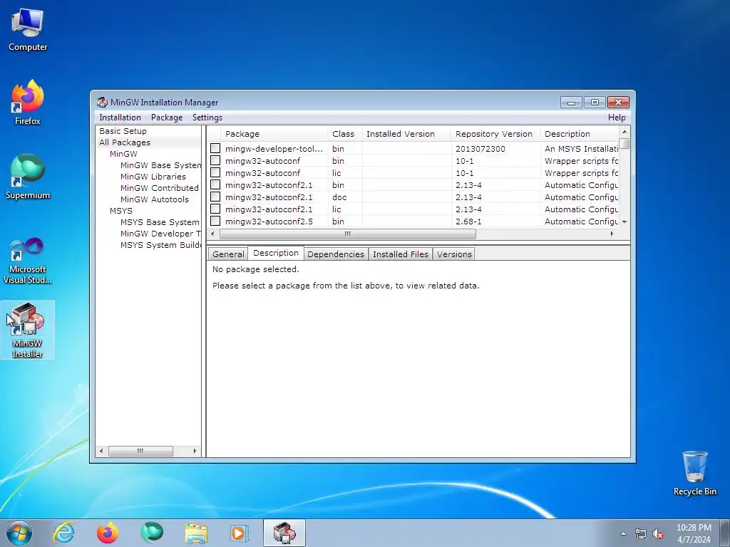Click package list scroll down arrow
Image resolution: width=730 pixels, height=547 pixels.
tap(624, 222)
